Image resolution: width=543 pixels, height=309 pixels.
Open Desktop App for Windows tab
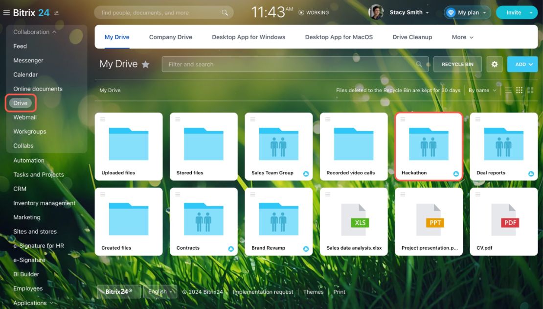pyautogui.click(x=249, y=37)
